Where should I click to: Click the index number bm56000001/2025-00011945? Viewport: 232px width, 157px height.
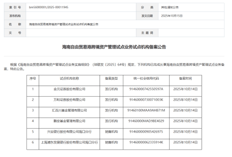point(49,7)
